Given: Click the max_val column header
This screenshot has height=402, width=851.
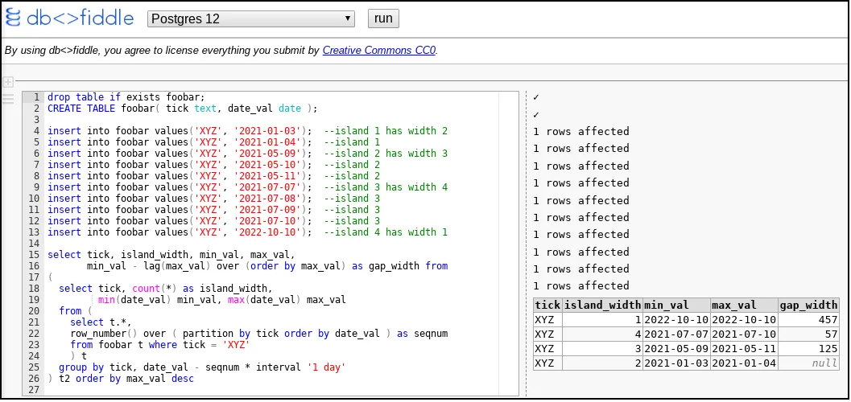Looking at the screenshot, I should 744,305.
